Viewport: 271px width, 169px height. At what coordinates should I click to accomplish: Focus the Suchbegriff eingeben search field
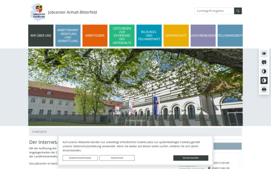[214, 11]
